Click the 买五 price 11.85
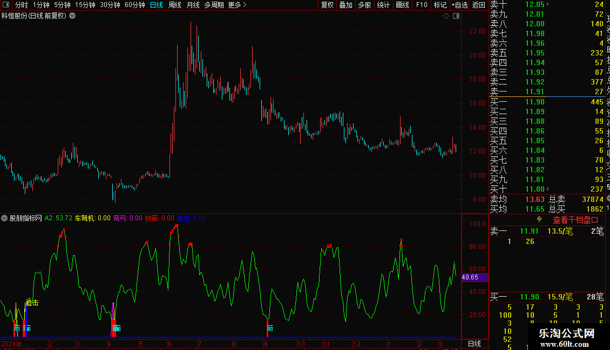610x350 pixels. pos(535,141)
